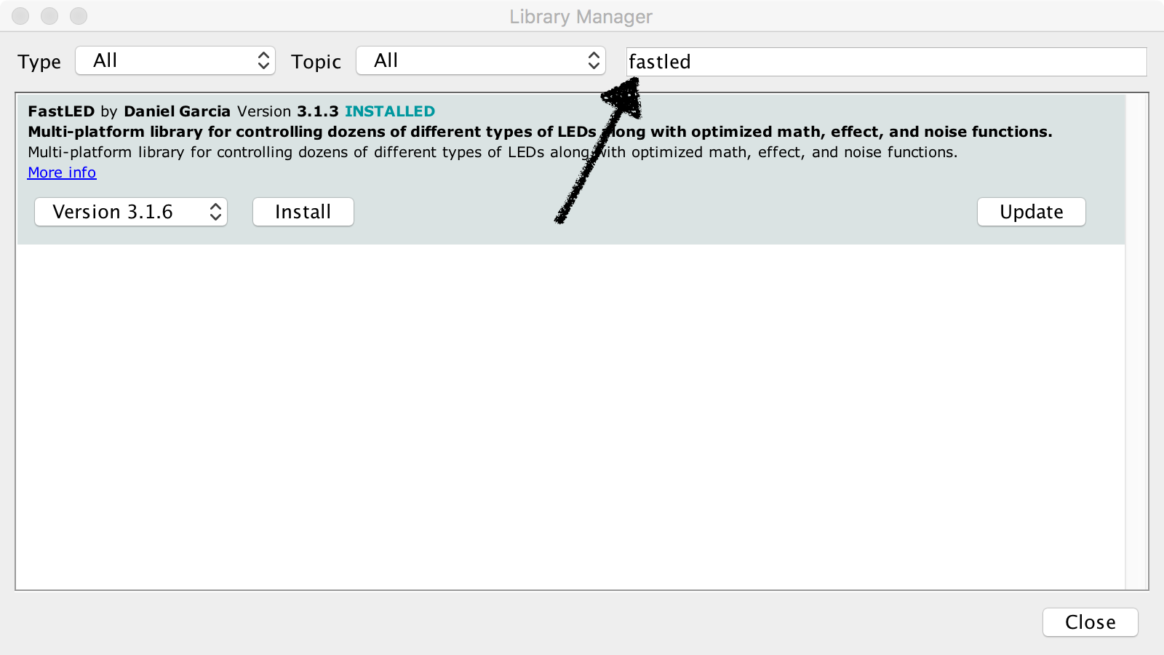The image size is (1164, 655).
Task: Click the author name Daniel Garcia
Action: [177, 111]
